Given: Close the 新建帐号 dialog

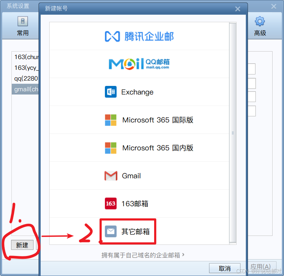Looking at the screenshot, I should click(238, 9).
